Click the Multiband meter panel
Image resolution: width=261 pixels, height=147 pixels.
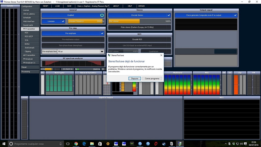(x=178, y=83)
